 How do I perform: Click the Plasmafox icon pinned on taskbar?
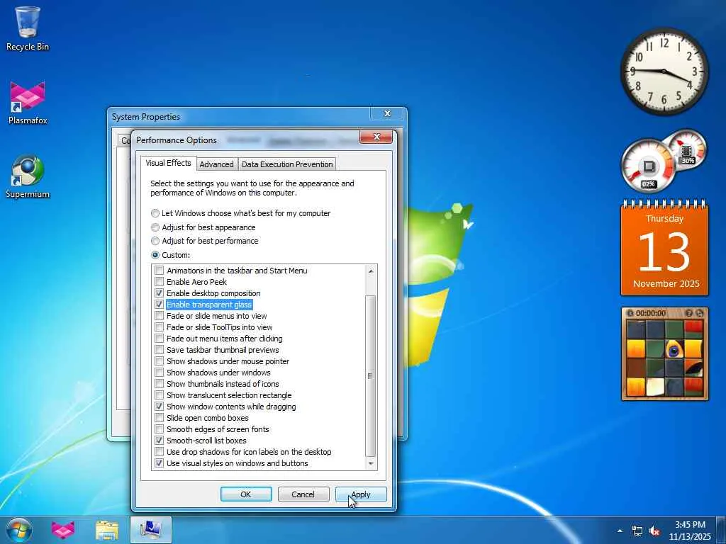(63, 530)
